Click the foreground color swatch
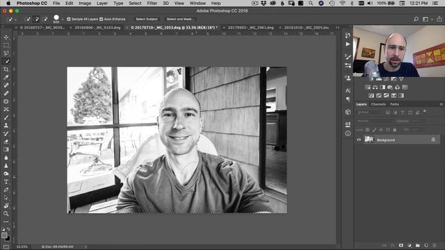The height and width of the screenshot is (250, 445). click(4, 235)
